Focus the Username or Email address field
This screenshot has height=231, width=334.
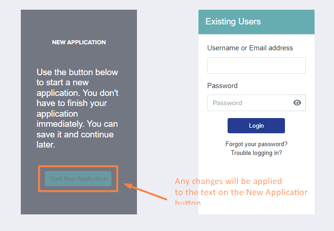click(256, 65)
